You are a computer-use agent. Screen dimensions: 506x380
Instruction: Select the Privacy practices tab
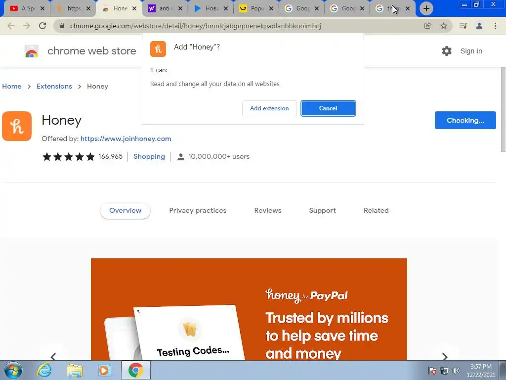(x=198, y=211)
